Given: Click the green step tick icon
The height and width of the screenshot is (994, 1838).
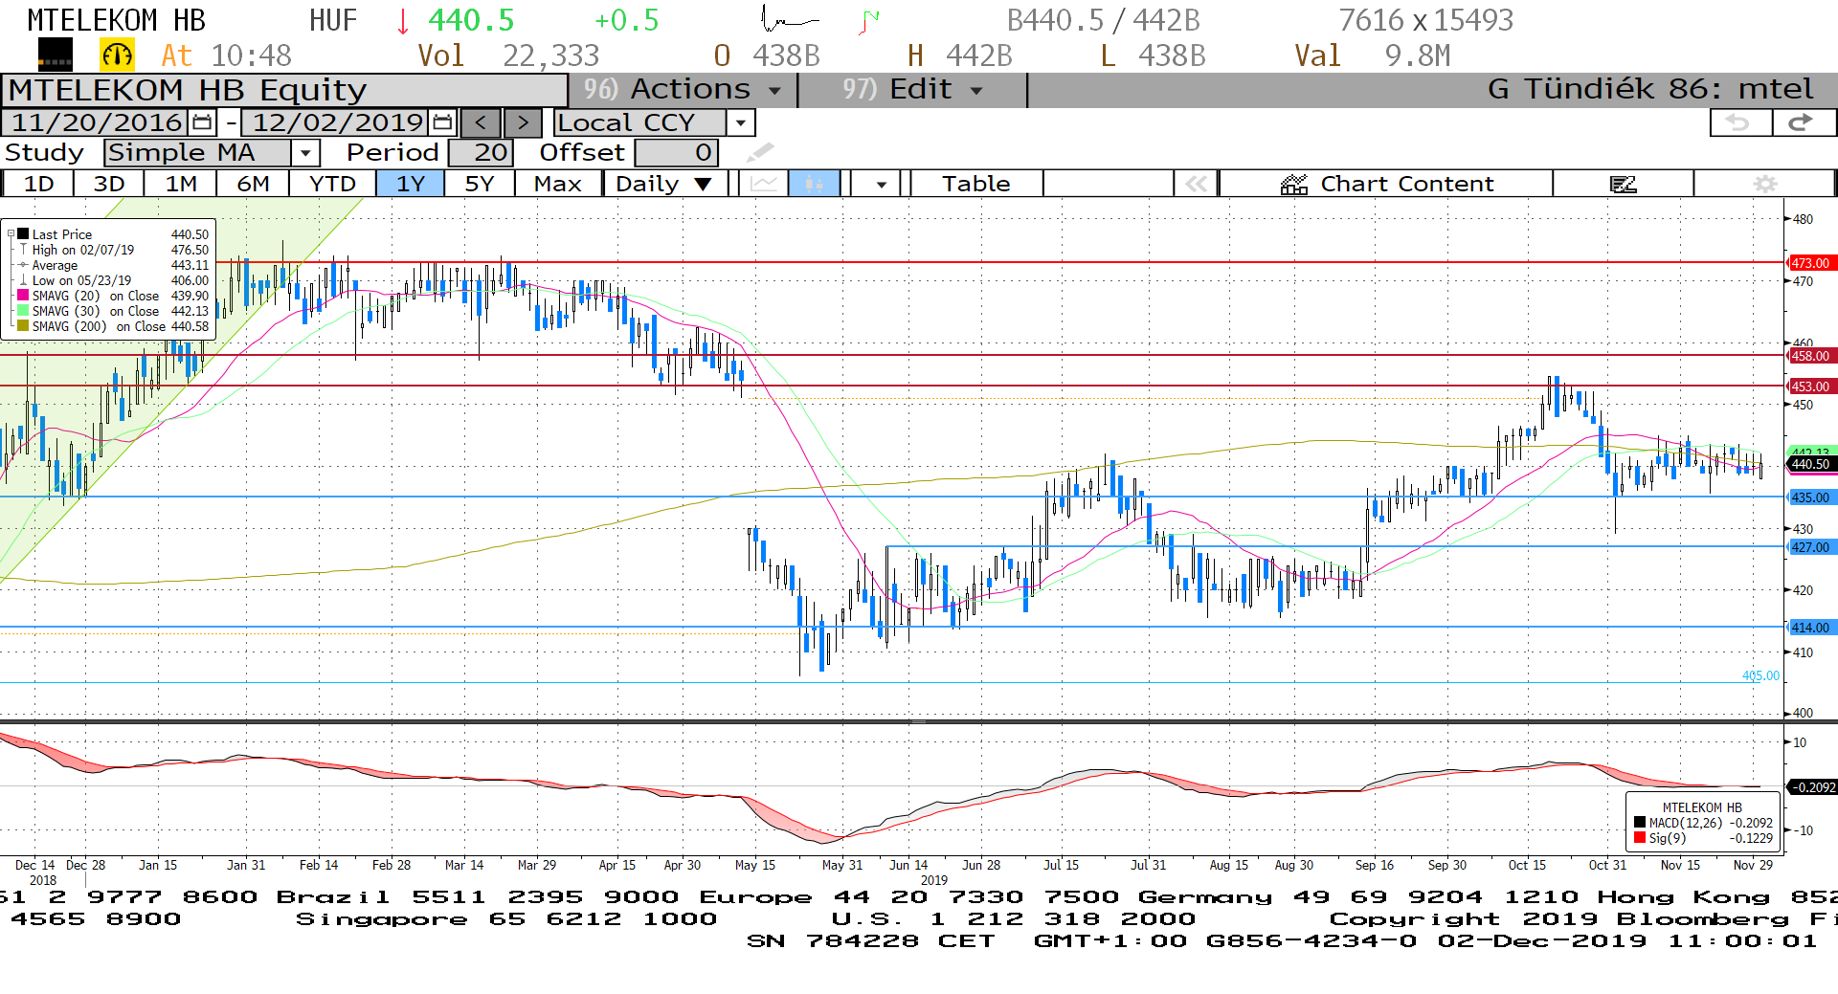Looking at the screenshot, I should point(869,21).
